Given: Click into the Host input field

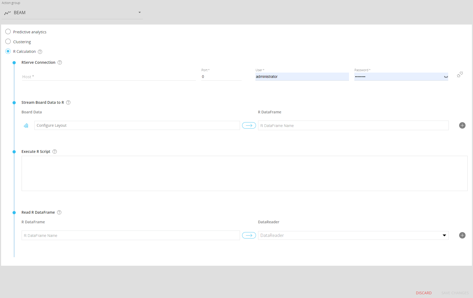Looking at the screenshot, I should [109, 77].
